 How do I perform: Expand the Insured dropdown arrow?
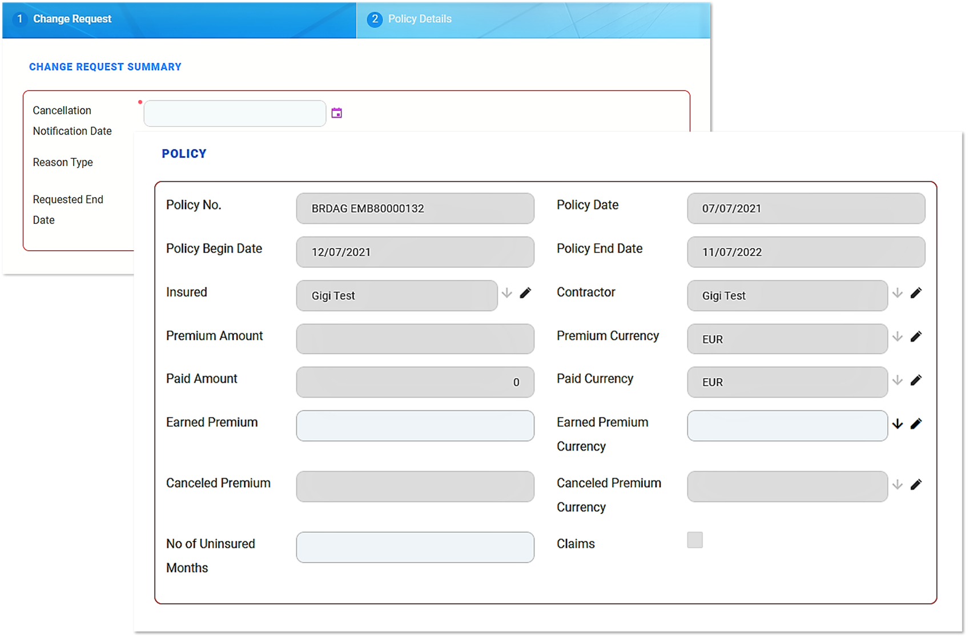click(x=506, y=293)
